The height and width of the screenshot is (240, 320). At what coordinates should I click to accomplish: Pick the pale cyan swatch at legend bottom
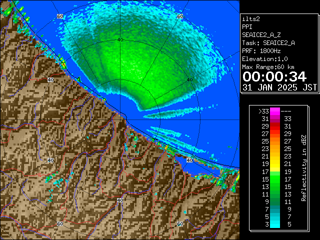pos(275,224)
